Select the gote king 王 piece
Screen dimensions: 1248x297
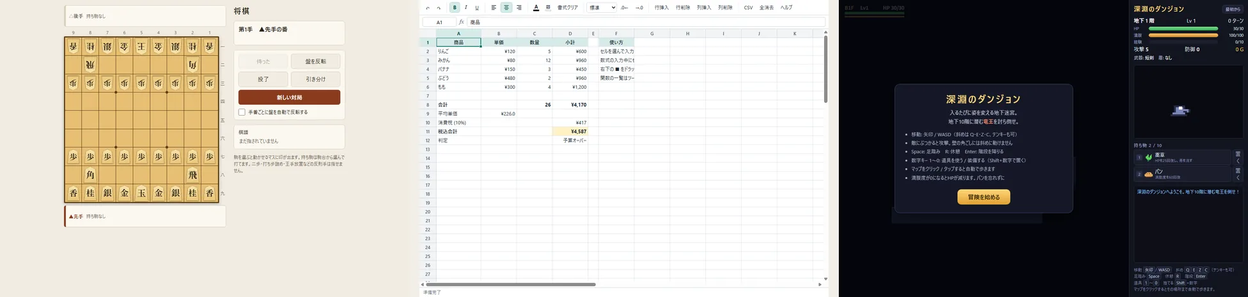pyautogui.click(x=141, y=47)
